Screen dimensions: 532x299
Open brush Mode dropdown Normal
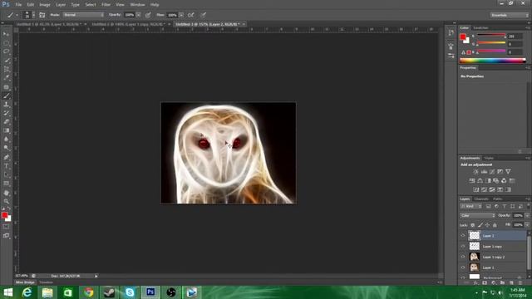tap(83, 15)
